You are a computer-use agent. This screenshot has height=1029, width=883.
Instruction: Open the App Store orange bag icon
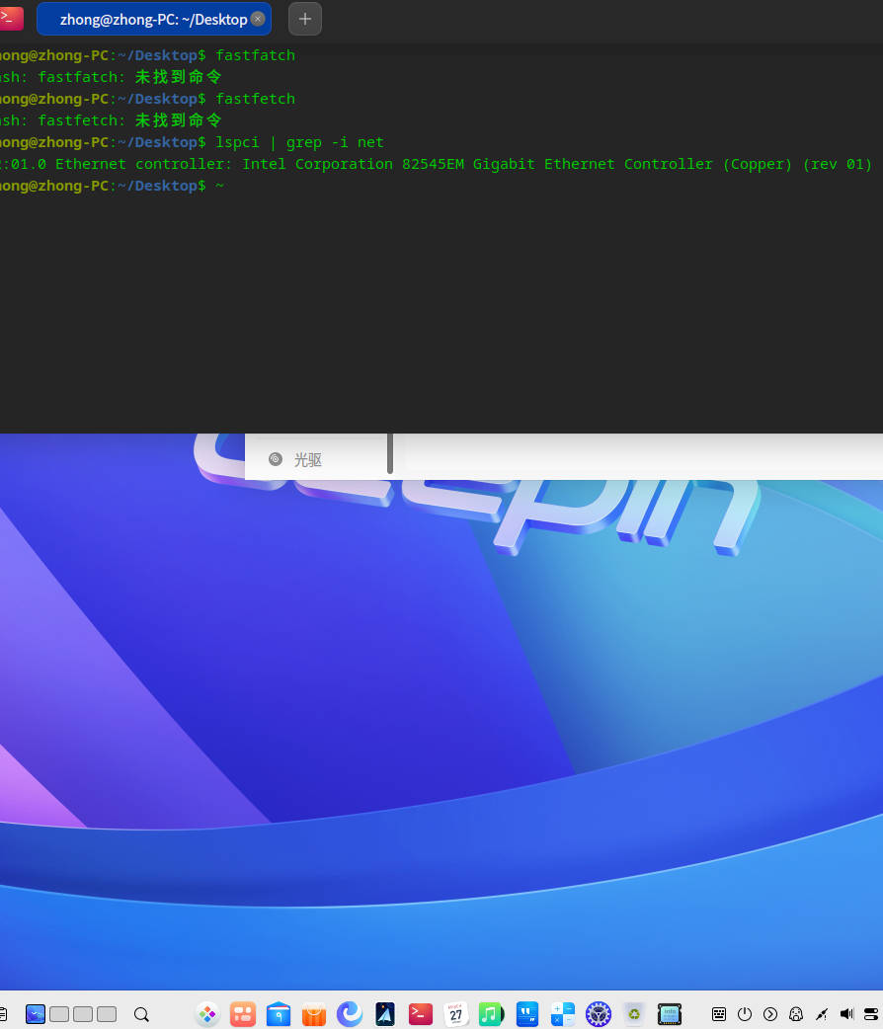coord(314,1014)
